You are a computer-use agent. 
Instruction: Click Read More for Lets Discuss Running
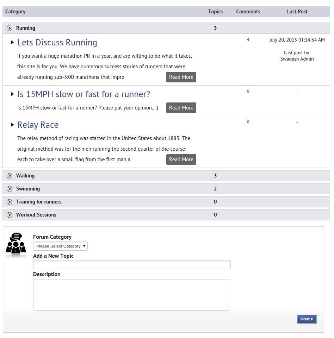(181, 77)
